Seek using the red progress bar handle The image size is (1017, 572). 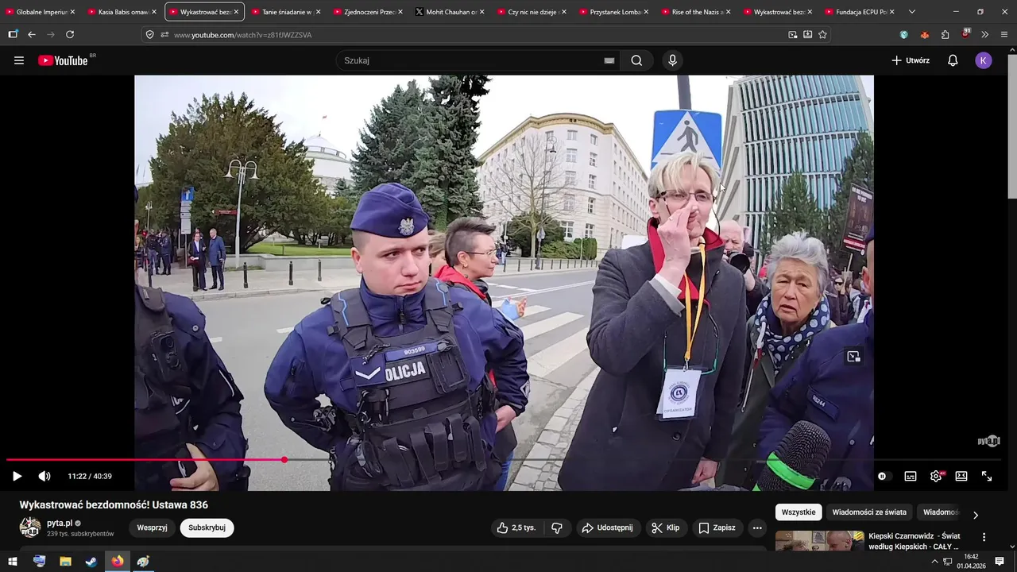284,460
